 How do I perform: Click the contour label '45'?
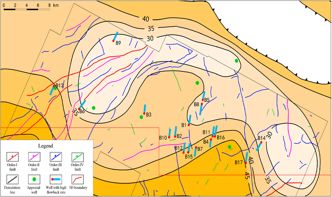pos(247,175)
